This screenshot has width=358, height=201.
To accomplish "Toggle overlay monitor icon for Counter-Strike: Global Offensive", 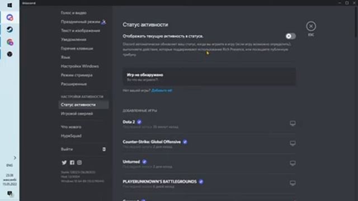I will pos(293,143).
